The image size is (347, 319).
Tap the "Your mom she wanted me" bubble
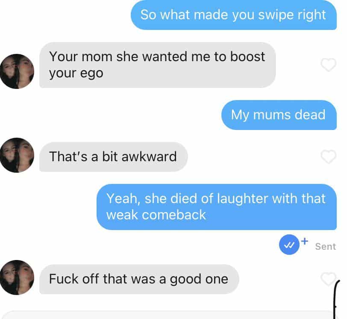point(158,65)
